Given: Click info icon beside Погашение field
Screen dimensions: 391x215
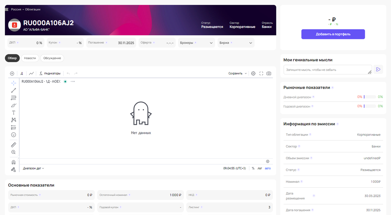Looking at the screenshot, I should (107, 43).
